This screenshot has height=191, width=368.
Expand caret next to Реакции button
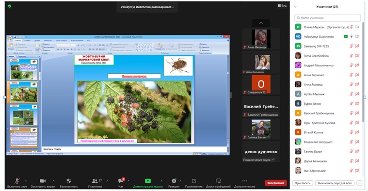tap(180, 181)
